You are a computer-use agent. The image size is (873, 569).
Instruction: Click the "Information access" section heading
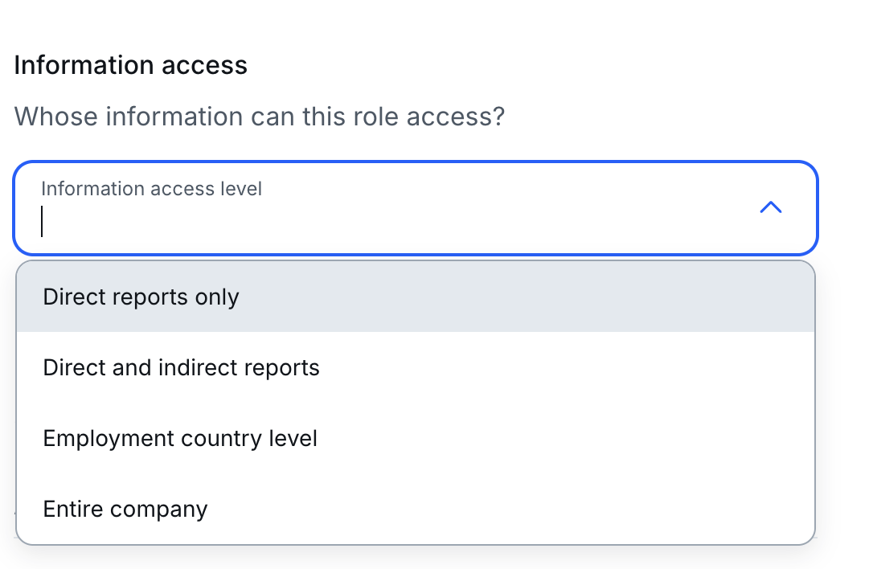click(x=131, y=65)
